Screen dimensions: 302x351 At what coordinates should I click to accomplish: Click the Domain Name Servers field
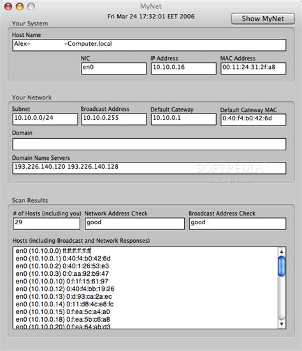149,168
